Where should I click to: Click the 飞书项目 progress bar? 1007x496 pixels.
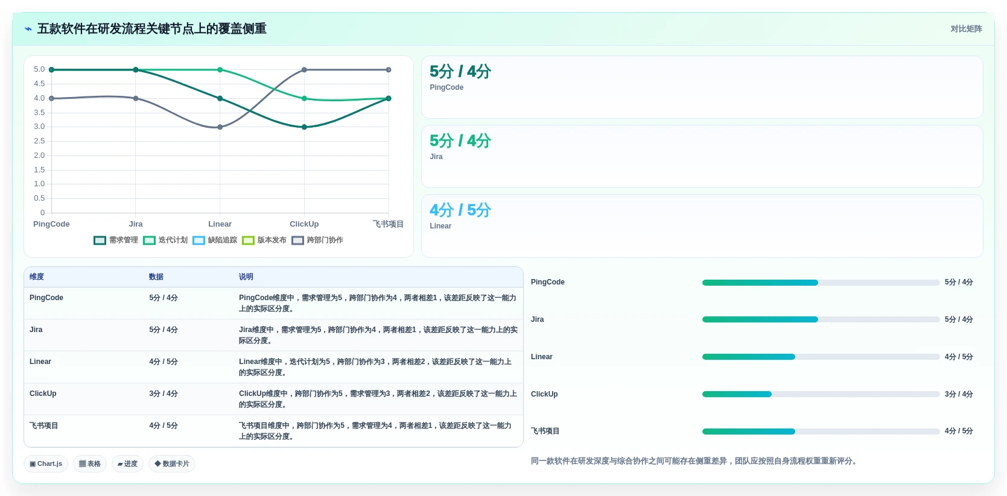(x=821, y=432)
